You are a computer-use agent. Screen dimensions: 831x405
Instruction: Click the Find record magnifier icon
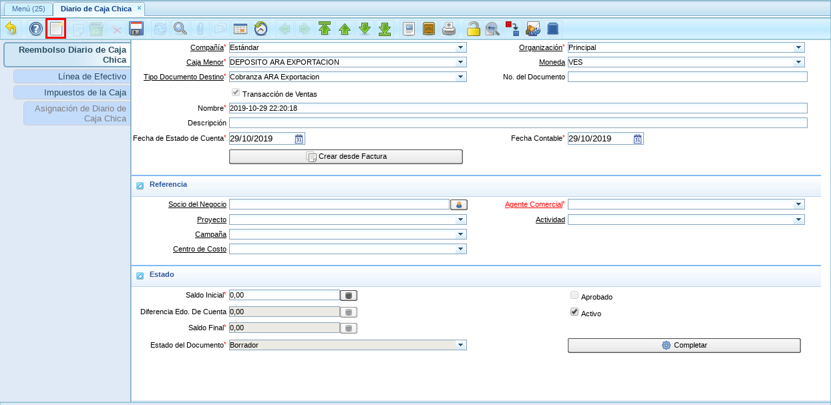tap(180, 29)
